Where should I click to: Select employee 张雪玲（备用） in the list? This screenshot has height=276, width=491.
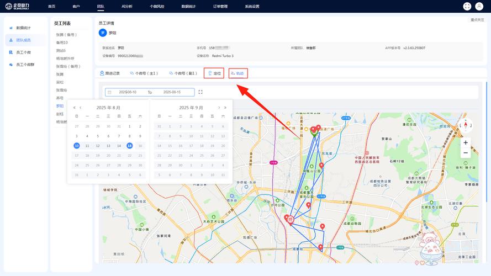click(68, 66)
